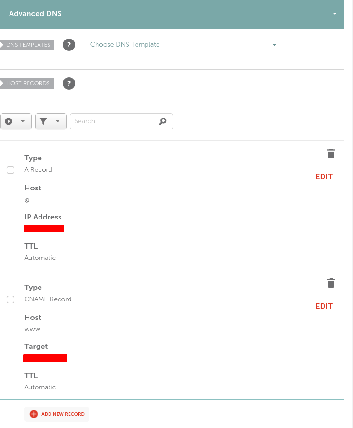Collapse the Advanced DNS header arrow
The image size is (353, 428).
coord(335,14)
